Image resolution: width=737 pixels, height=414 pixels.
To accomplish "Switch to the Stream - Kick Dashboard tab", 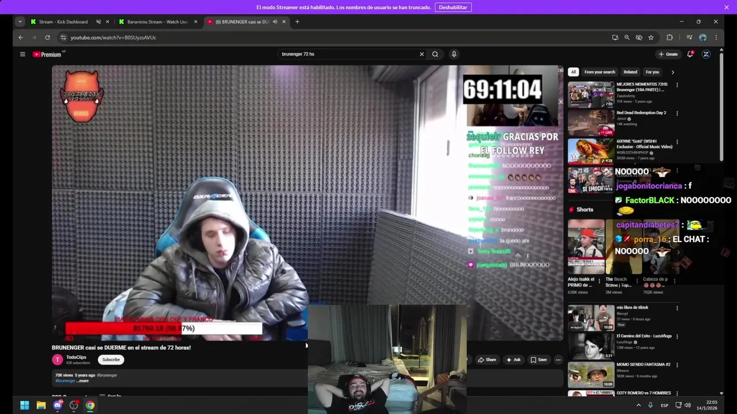I will (x=63, y=22).
